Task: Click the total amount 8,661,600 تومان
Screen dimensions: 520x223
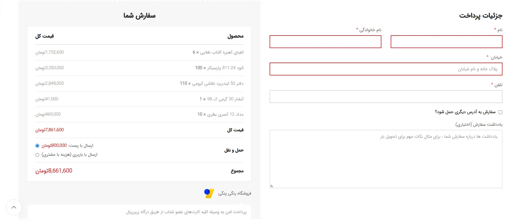Action: tap(54, 171)
